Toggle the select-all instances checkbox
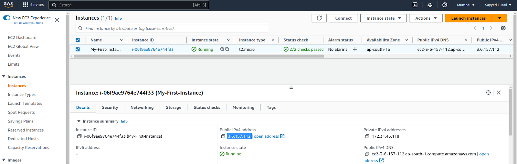 [78, 40]
